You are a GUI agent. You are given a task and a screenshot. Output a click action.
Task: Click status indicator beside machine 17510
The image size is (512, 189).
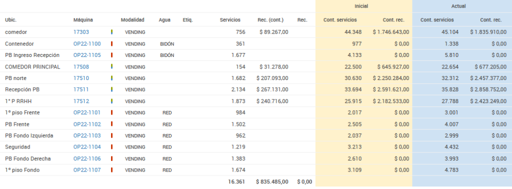(x=111, y=78)
